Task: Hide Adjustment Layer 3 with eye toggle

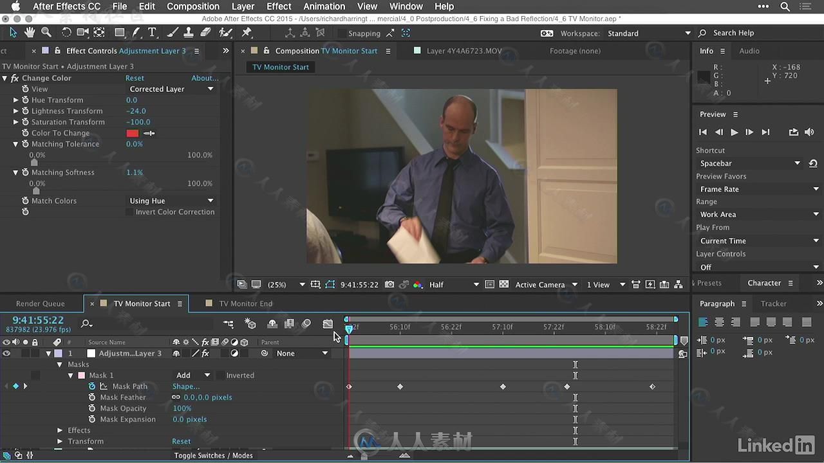Action: click(x=6, y=353)
